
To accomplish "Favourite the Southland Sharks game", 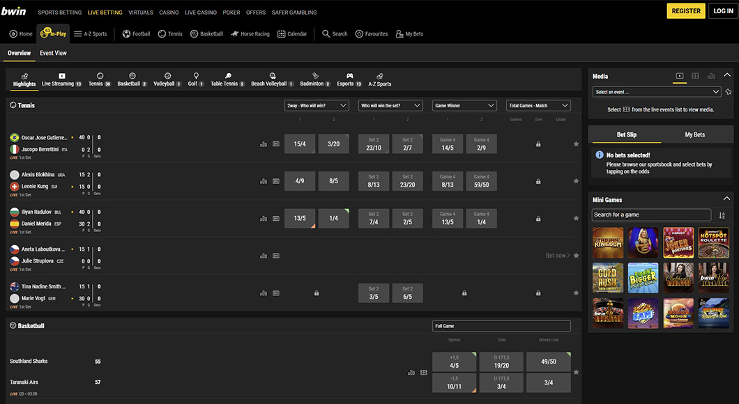I will [x=576, y=372].
